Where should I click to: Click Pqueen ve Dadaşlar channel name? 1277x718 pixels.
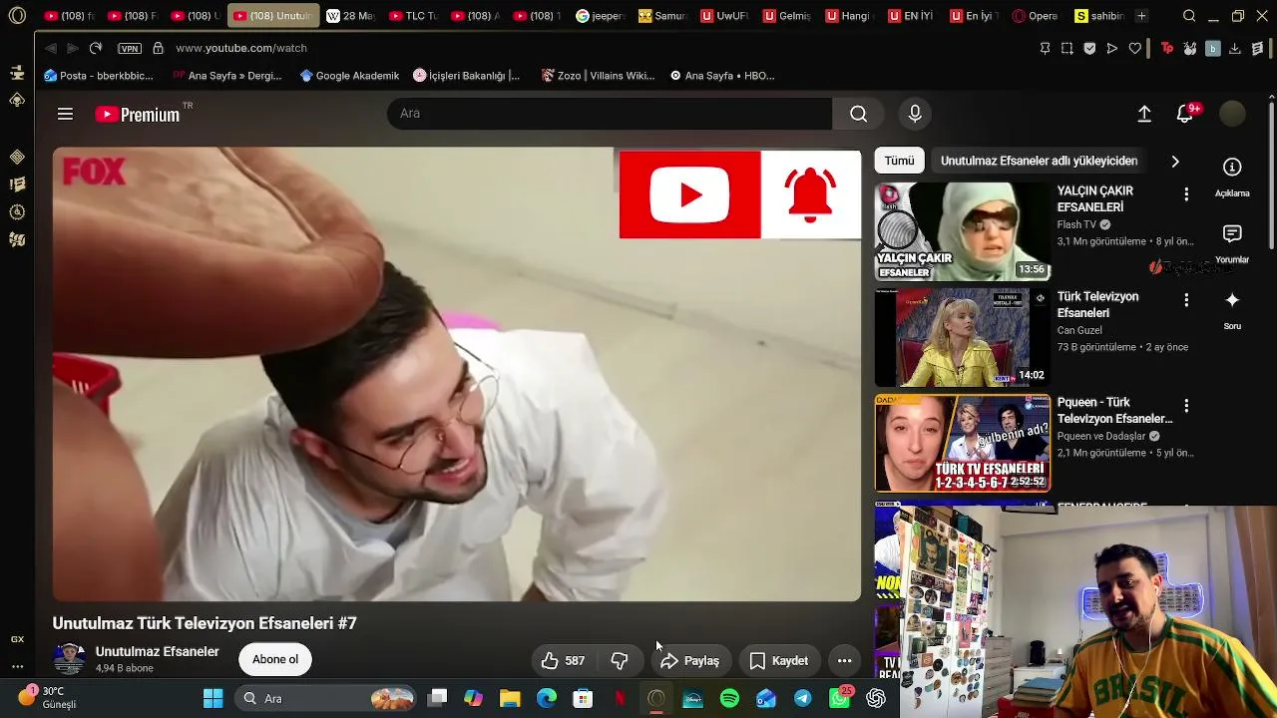tap(1101, 436)
